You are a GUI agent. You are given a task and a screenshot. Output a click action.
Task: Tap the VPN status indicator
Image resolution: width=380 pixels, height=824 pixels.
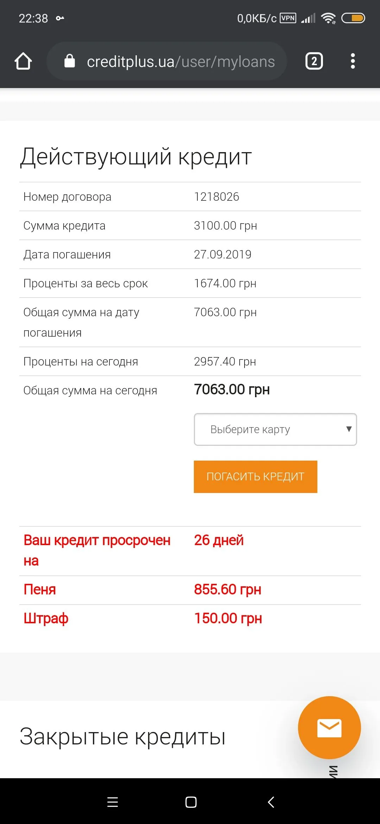point(288,18)
